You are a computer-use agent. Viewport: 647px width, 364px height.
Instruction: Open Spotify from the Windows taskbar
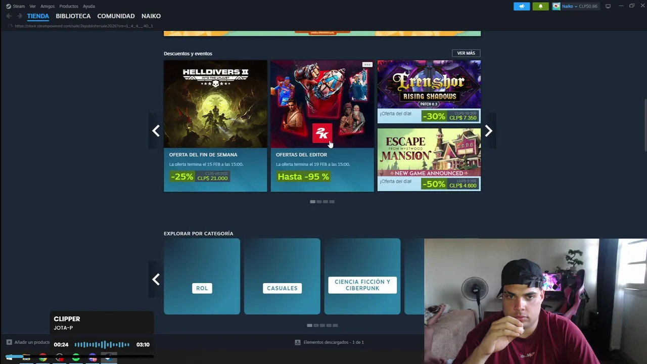pyautogui.click(x=76, y=358)
